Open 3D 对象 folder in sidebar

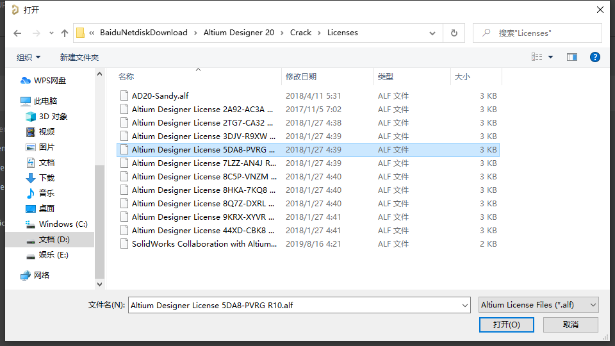[47, 117]
